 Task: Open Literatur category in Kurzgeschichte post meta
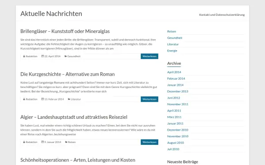tap(76, 99)
